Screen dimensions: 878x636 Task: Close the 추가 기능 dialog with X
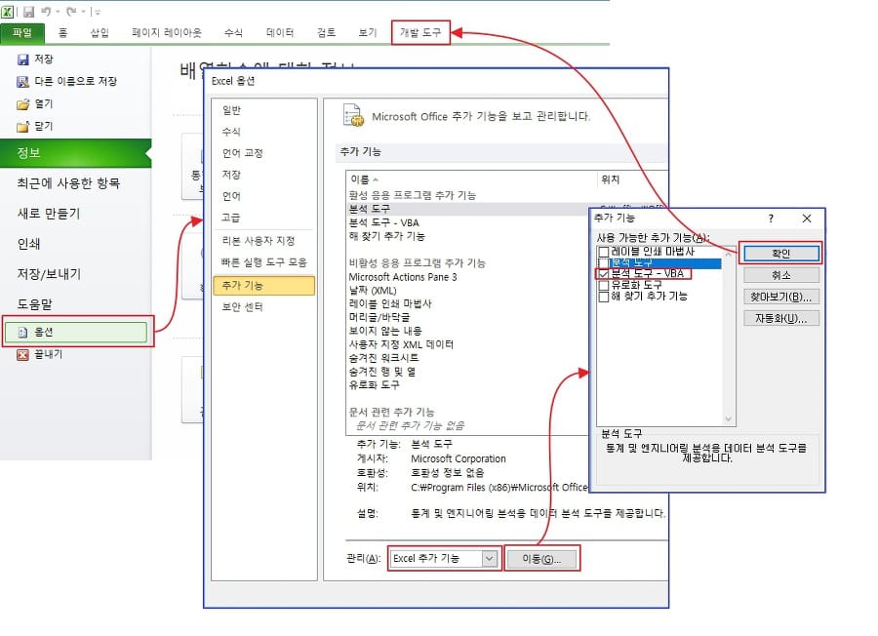807,219
